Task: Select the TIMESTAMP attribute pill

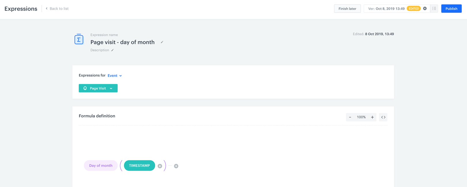Action: pyautogui.click(x=139, y=165)
